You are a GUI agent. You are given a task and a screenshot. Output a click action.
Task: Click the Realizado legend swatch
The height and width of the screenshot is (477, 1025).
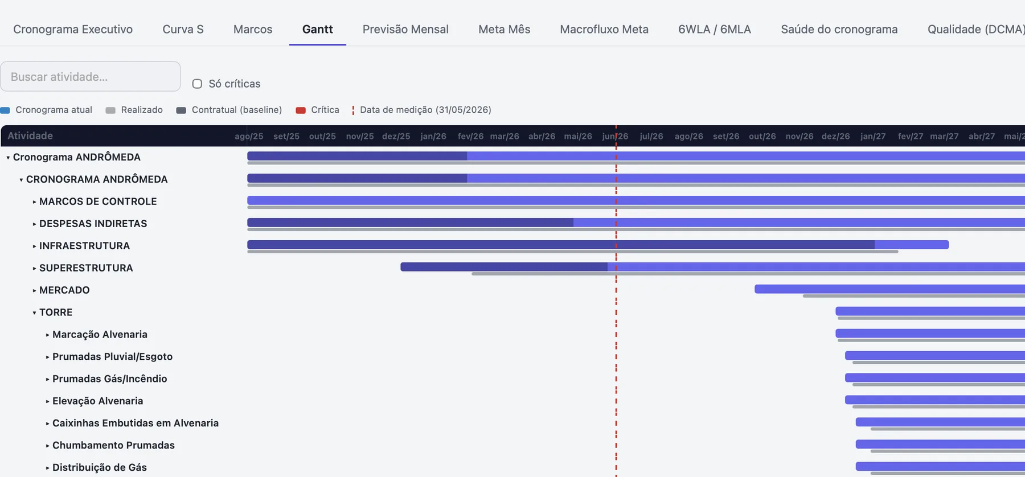pos(110,110)
